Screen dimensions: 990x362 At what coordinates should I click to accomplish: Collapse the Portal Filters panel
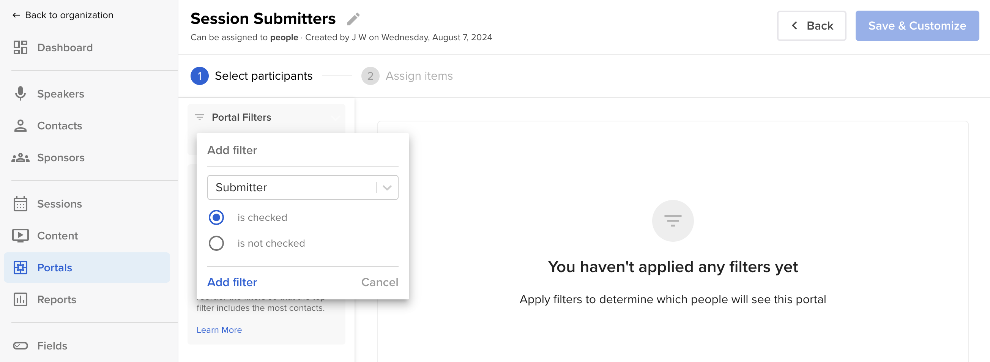(336, 118)
